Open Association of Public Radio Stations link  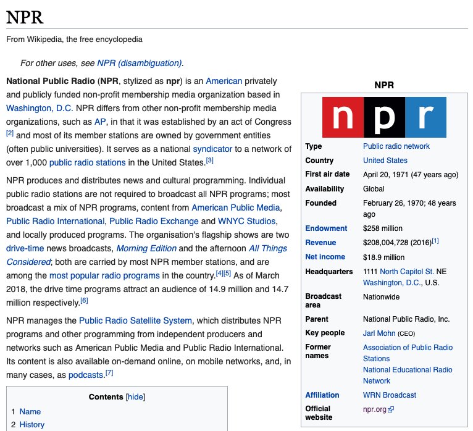(408, 353)
